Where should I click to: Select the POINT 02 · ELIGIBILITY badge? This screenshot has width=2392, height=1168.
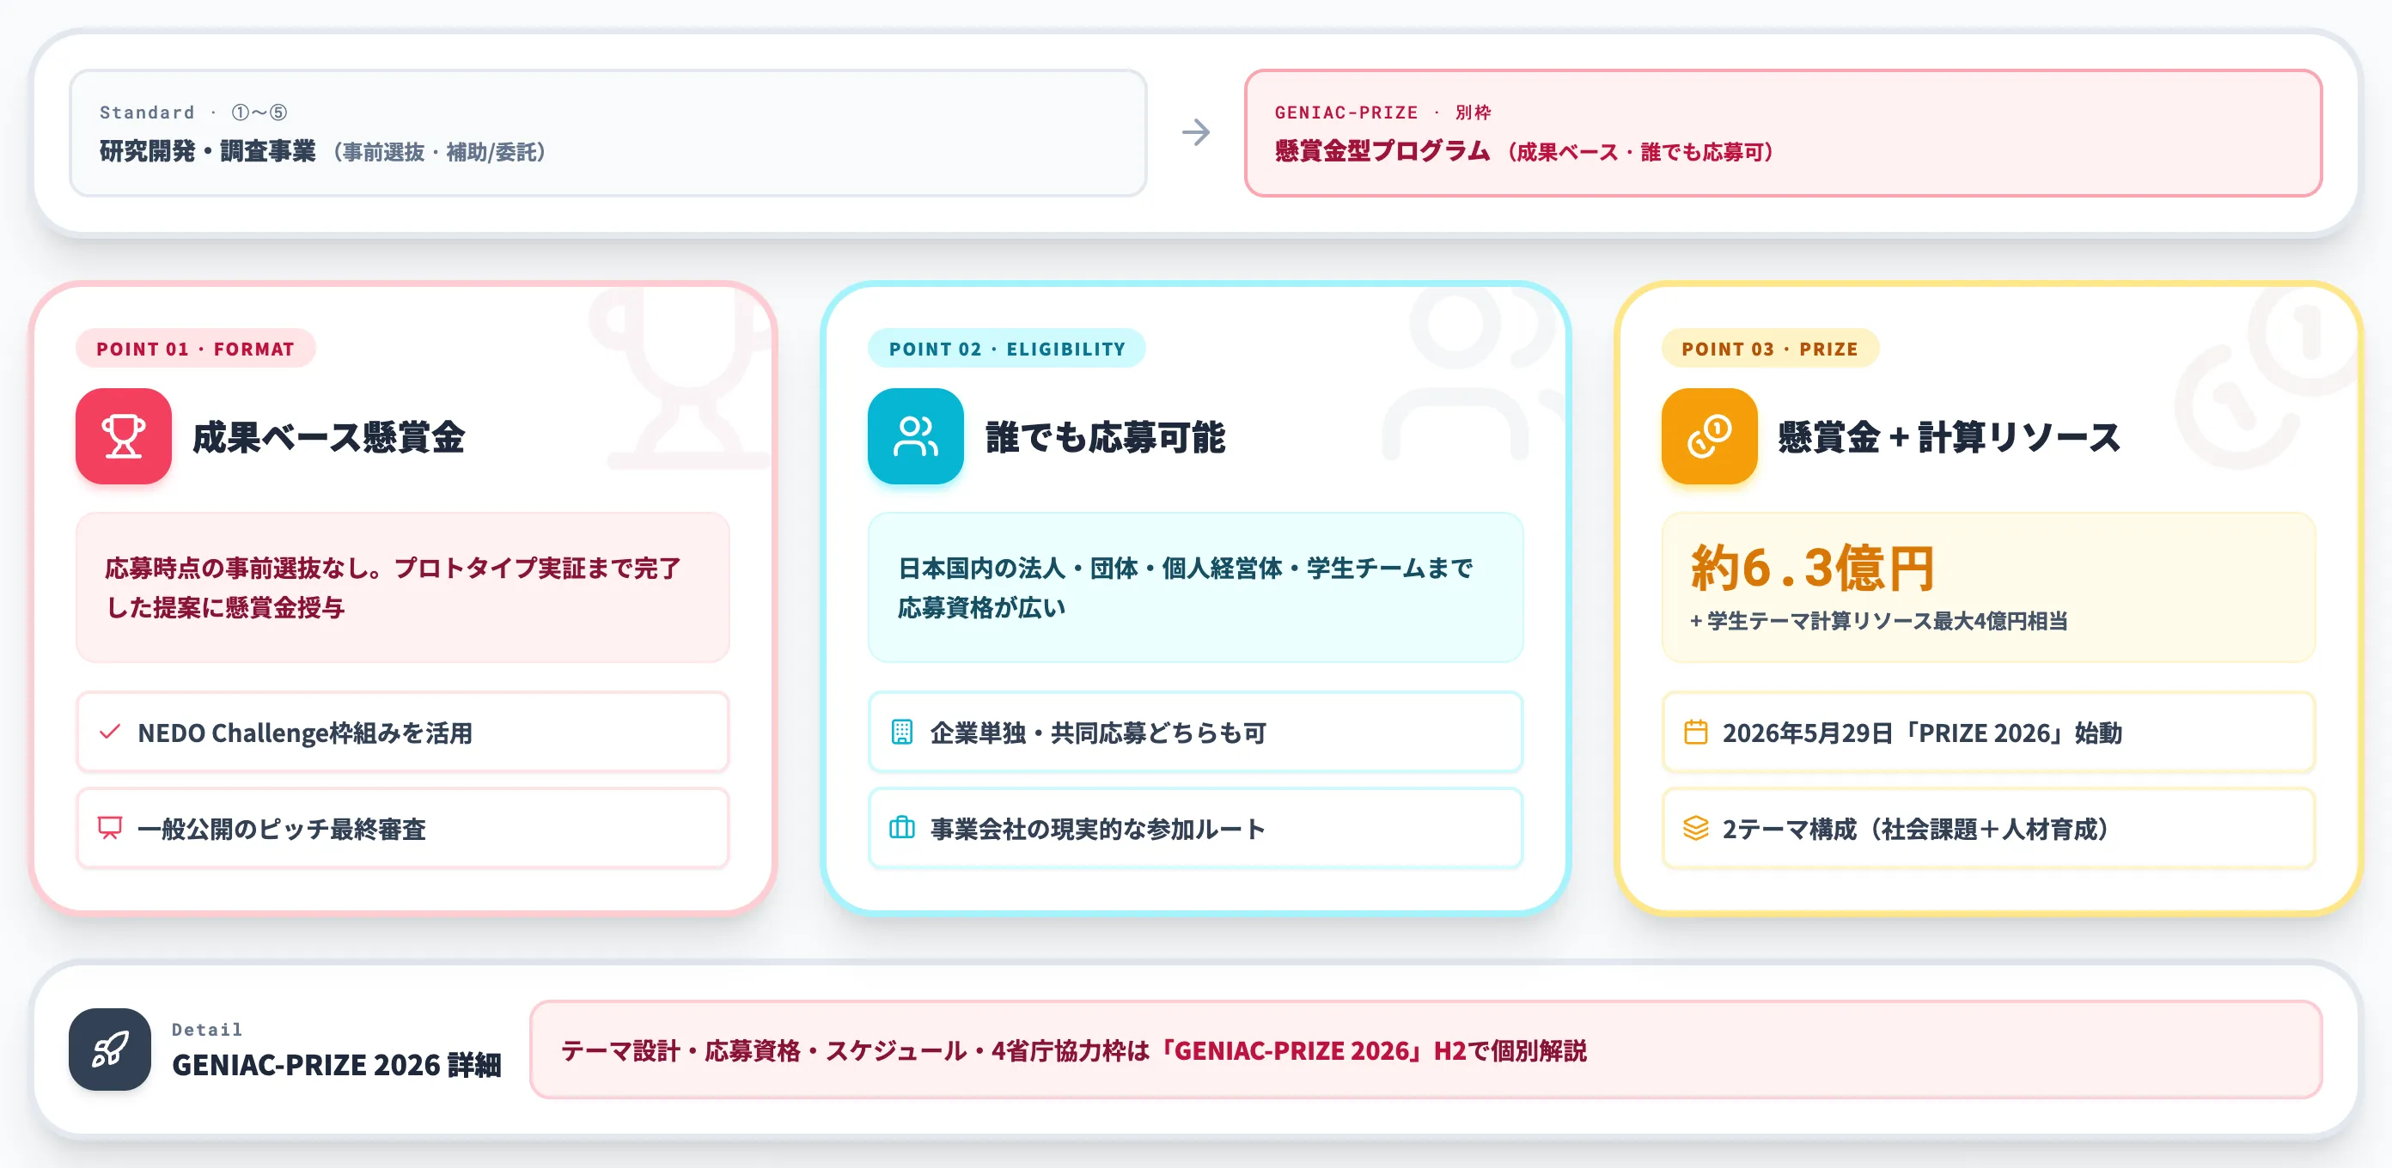pos(1007,349)
